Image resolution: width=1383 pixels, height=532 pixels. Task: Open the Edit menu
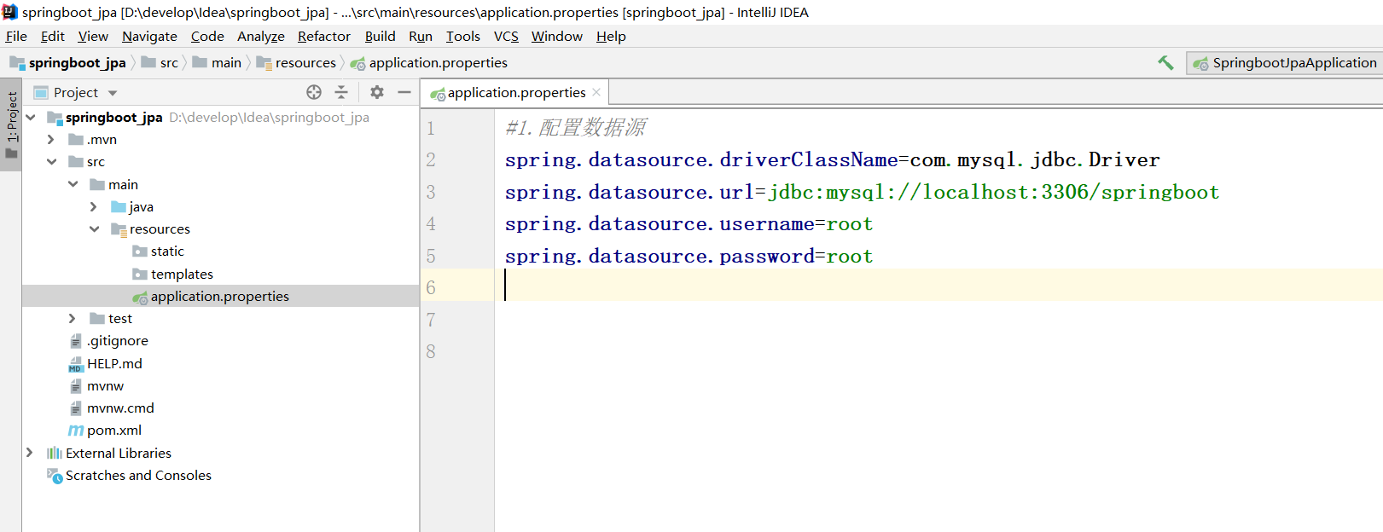pos(52,37)
